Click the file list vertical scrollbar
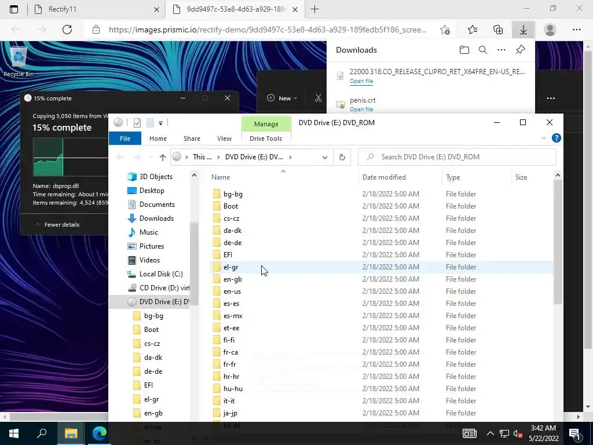593x445 pixels. tap(558, 242)
